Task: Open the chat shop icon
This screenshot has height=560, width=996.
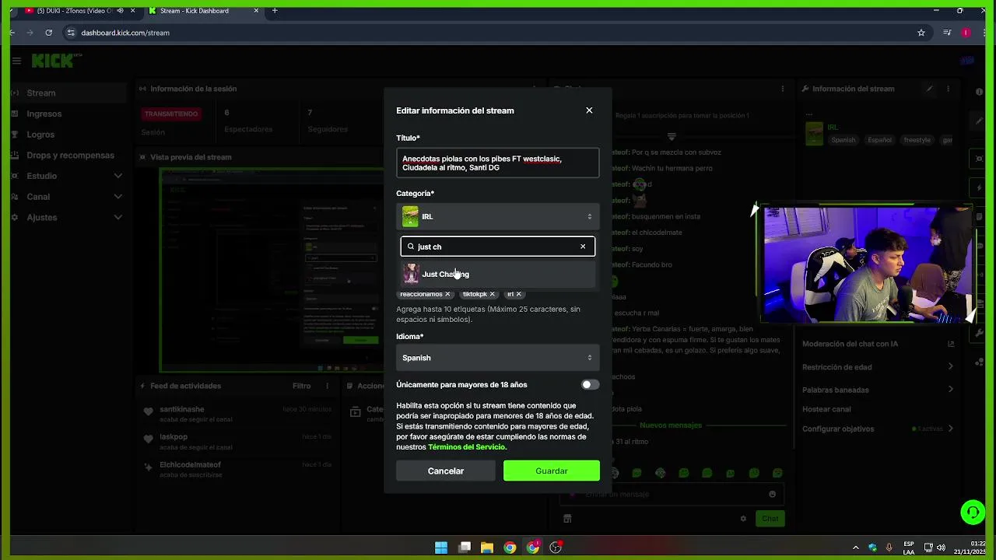Action: pos(567,519)
